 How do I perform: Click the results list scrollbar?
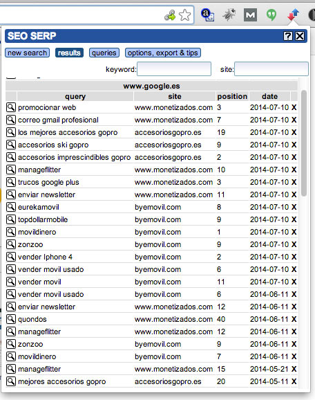(303, 143)
